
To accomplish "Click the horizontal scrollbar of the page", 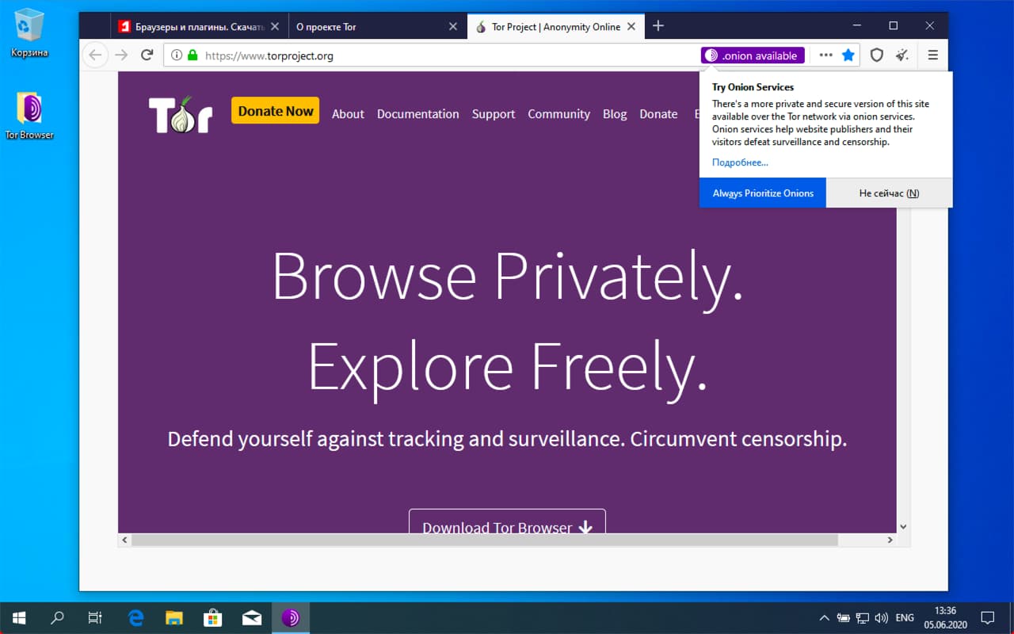I will point(483,540).
